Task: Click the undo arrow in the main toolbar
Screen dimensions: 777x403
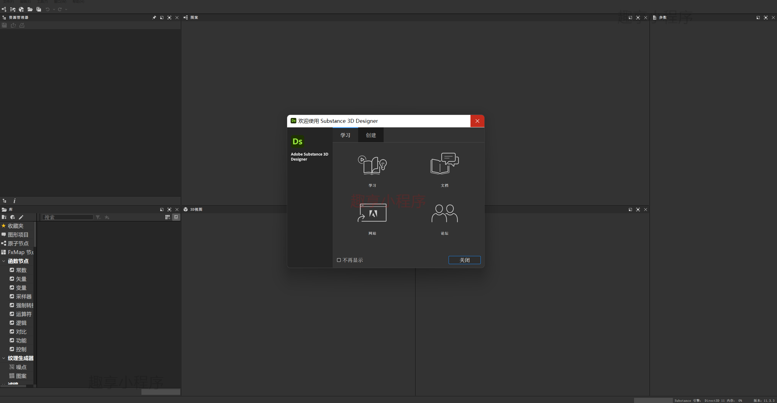Action: point(48,9)
